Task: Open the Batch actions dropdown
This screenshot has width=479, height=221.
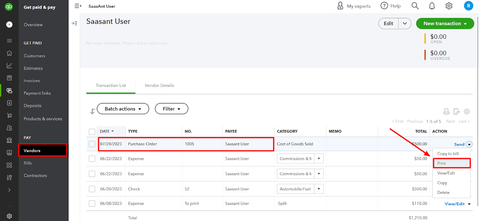Action: (123, 109)
